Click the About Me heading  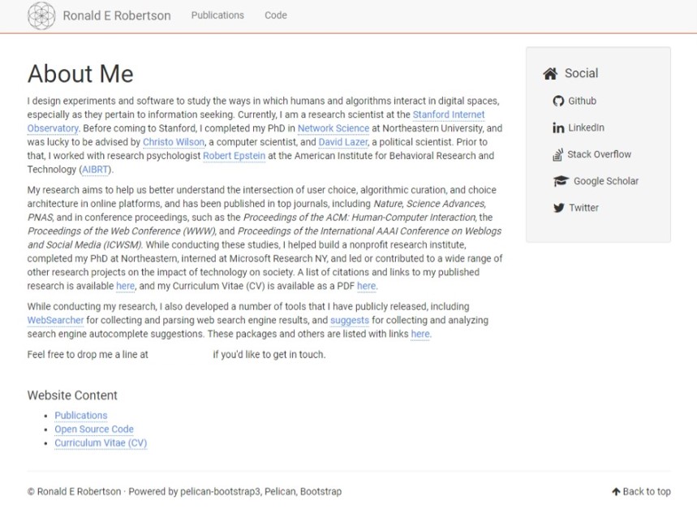(x=80, y=74)
